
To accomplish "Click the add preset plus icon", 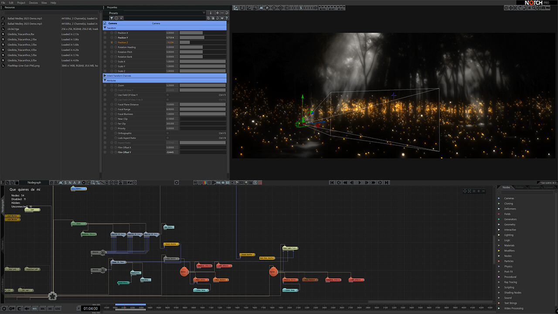I will (x=218, y=13).
